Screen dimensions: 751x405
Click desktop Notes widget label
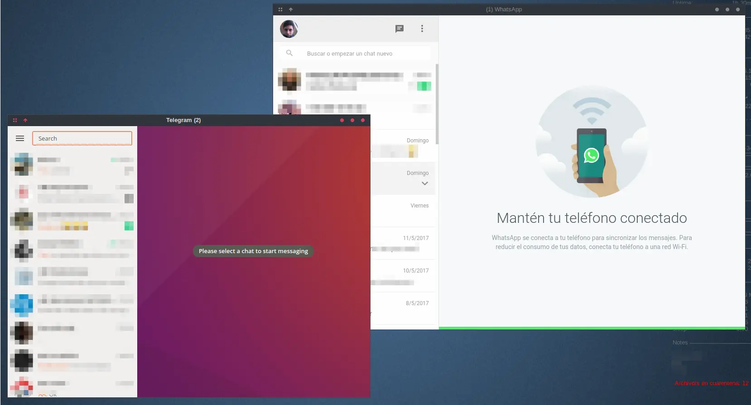[680, 343]
